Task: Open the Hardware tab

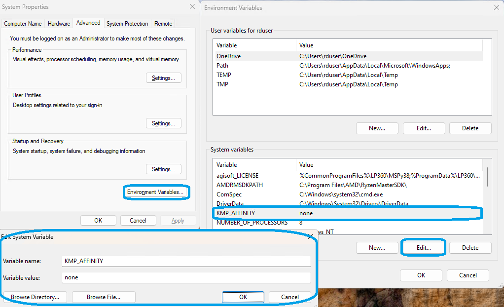Action: coord(59,24)
